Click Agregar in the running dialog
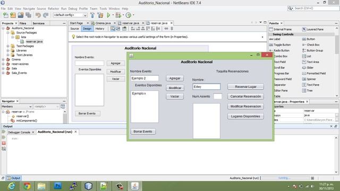The image size is (340, 191). pyautogui.click(x=175, y=78)
